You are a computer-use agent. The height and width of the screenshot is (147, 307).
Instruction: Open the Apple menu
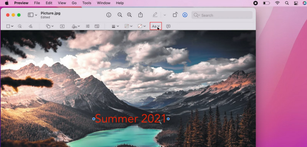(x=7, y=3)
